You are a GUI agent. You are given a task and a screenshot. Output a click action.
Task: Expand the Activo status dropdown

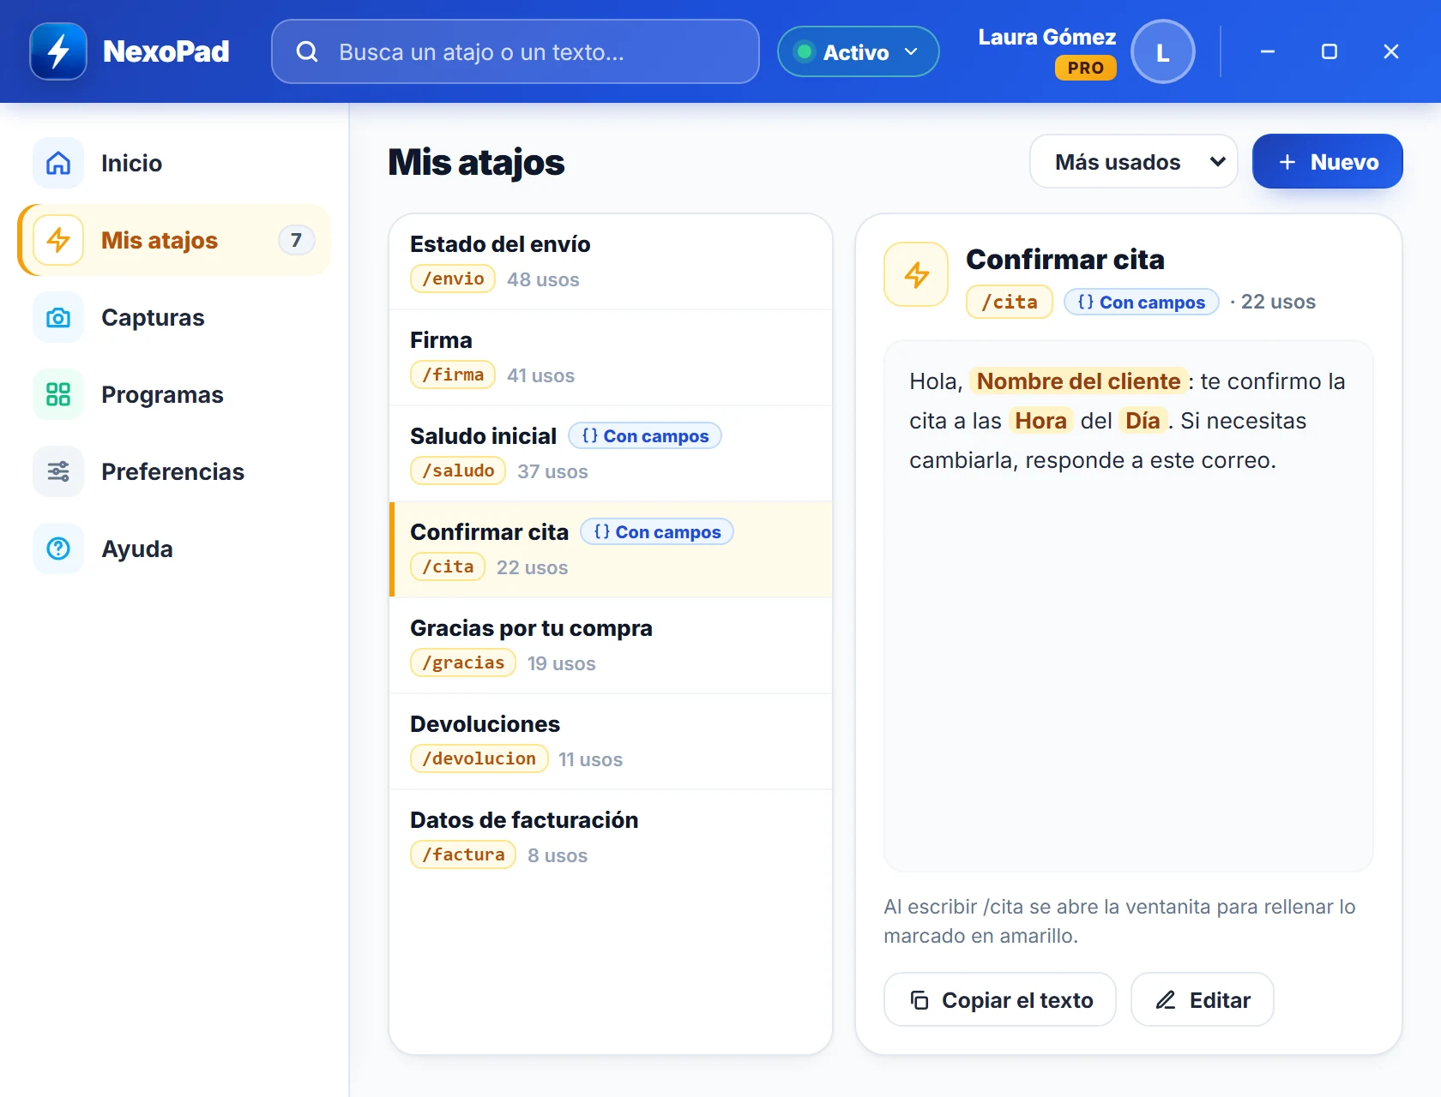858,51
